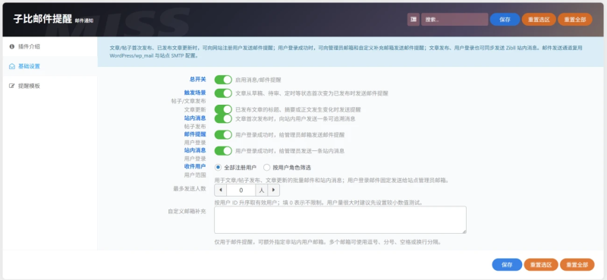607x280 pixels.
Task: Click the 触发场景 field label
Action: tap(195, 93)
